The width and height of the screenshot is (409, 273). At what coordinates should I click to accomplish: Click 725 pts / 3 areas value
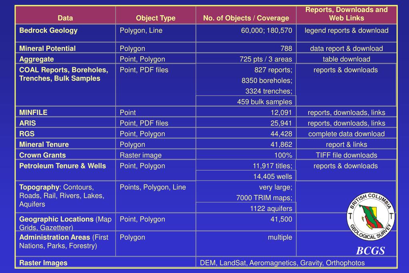[266, 59]
